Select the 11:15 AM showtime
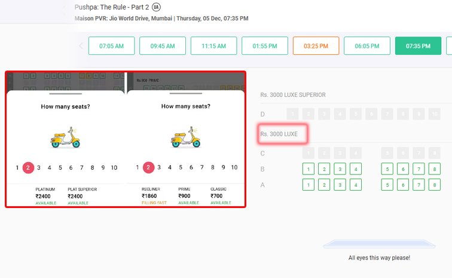452x278 pixels. [x=213, y=46]
